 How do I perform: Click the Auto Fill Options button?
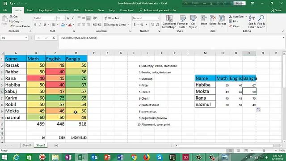click(258, 110)
